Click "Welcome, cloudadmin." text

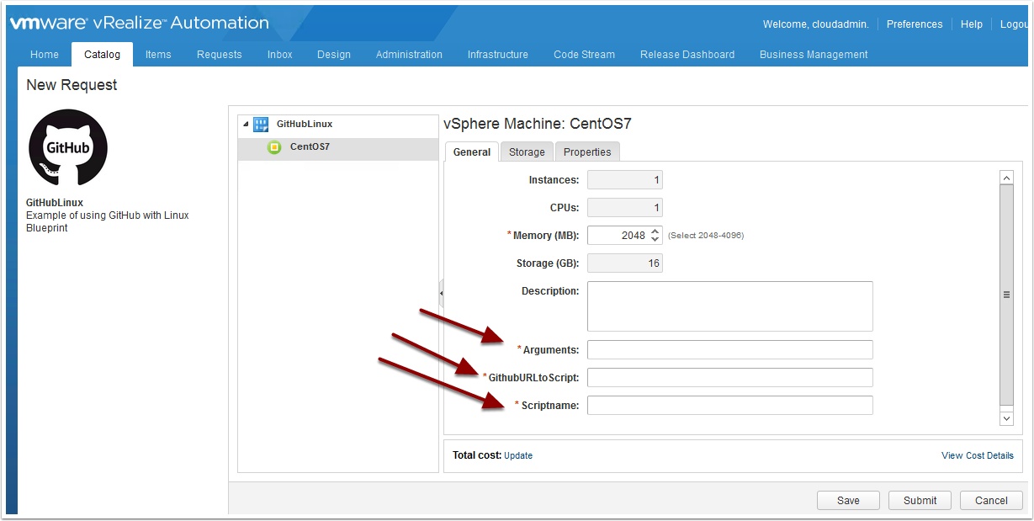815,24
